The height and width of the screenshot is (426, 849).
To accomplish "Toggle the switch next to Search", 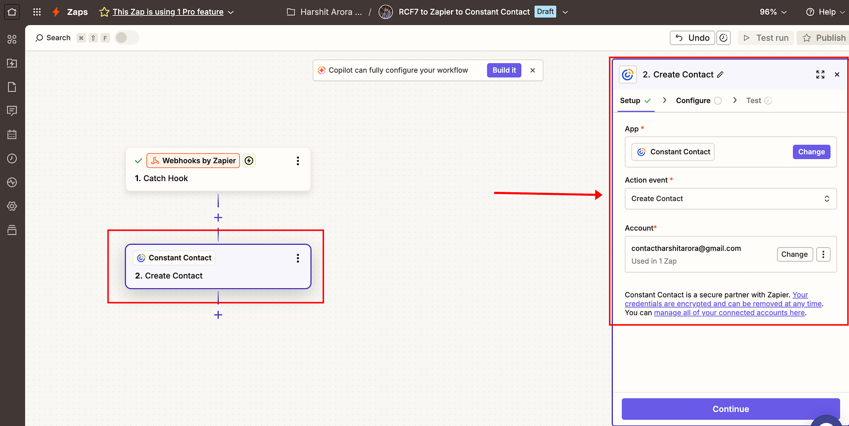I will (x=126, y=38).
